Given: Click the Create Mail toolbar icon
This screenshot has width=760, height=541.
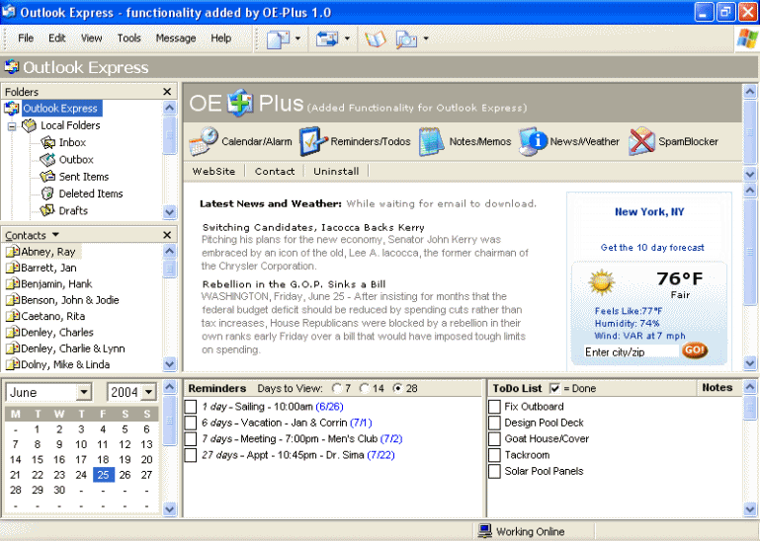Looking at the screenshot, I should [279, 39].
